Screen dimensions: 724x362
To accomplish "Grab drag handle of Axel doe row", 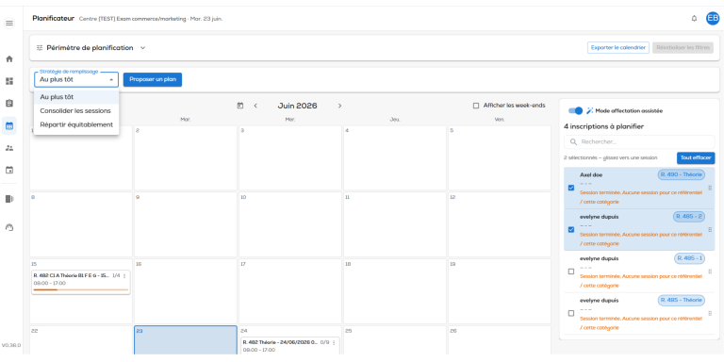I will click(x=710, y=188).
